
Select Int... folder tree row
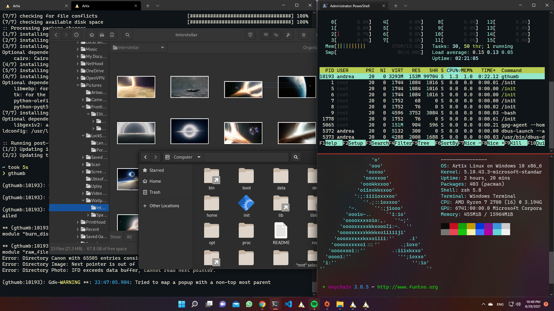click(x=79, y=208)
